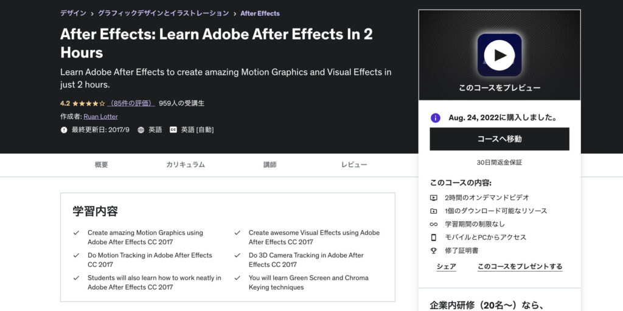Click the このコースをプレビュー label
Viewport: 623px width, 311px height.
pos(499,87)
